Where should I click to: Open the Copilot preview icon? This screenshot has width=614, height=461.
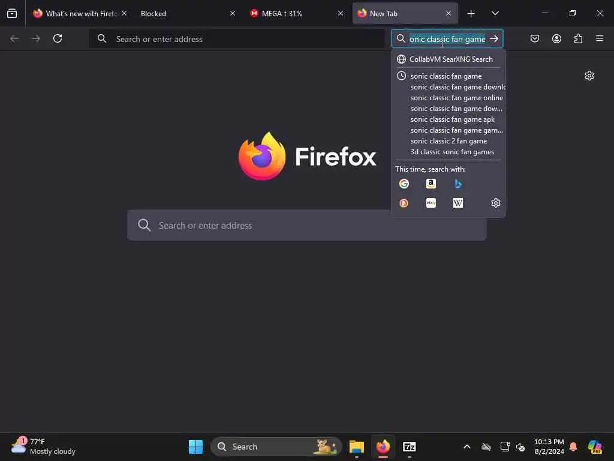pyautogui.click(x=595, y=447)
